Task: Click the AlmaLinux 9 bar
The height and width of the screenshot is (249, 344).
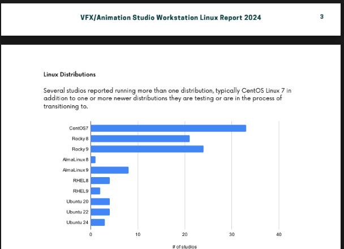Action: pos(110,170)
